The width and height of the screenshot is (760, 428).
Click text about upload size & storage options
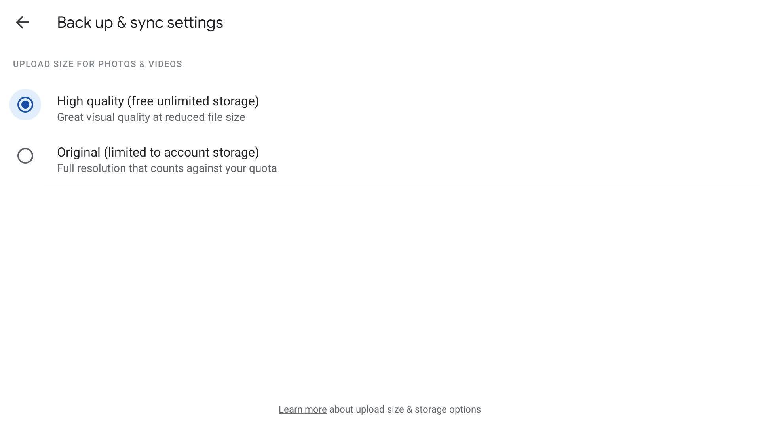click(404, 409)
